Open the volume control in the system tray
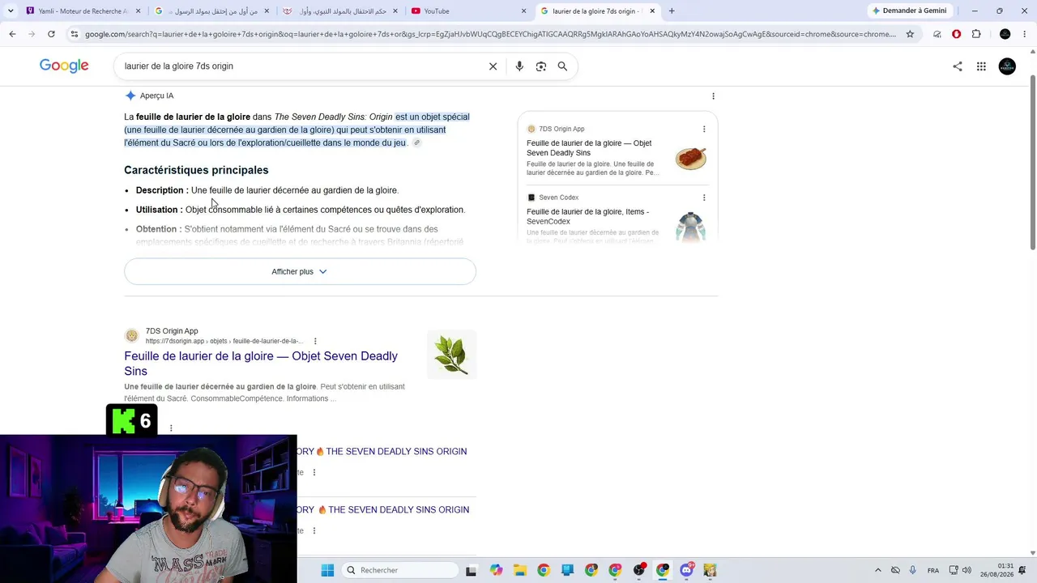The height and width of the screenshot is (583, 1037). pos(967,570)
